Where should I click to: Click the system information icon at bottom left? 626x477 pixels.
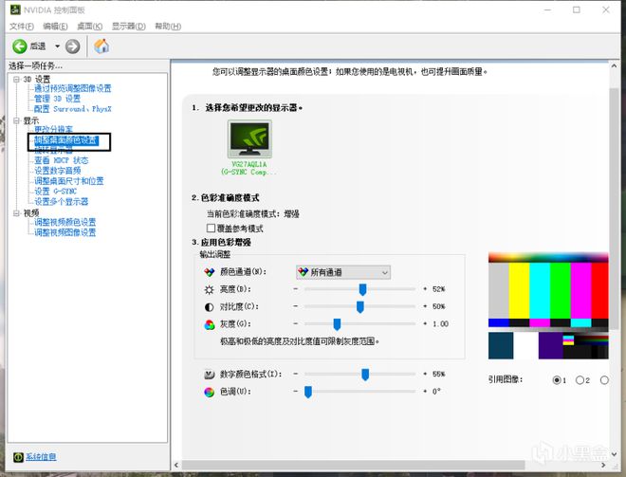coord(18,457)
